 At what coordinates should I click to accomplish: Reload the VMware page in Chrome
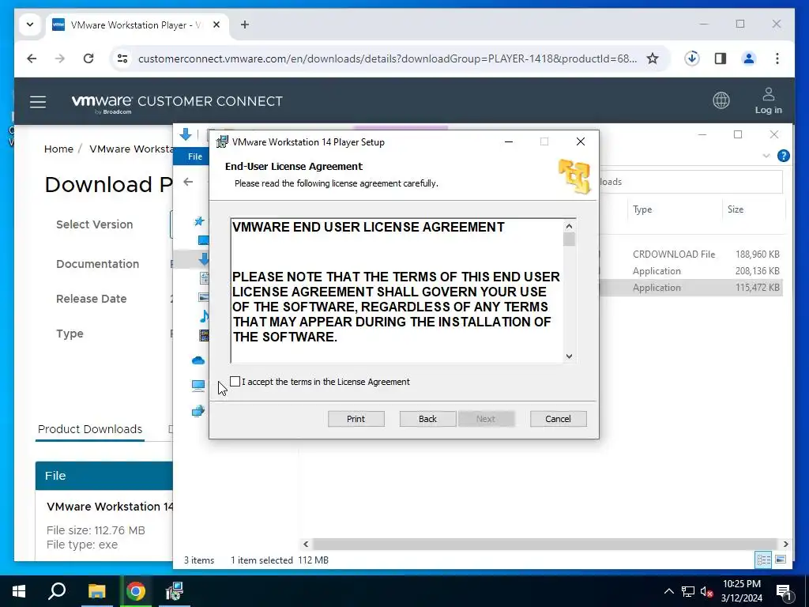pyautogui.click(x=88, y=58)
